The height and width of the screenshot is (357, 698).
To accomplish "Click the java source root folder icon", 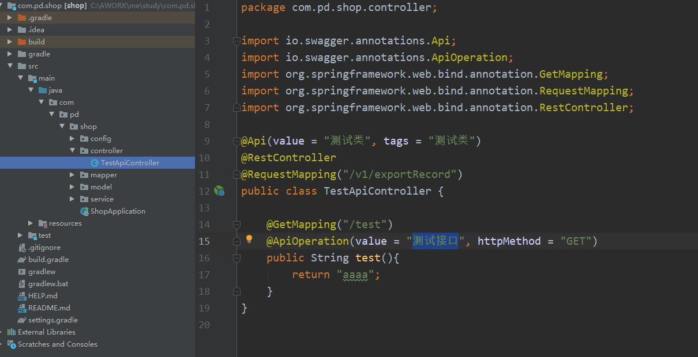I will click(x=43, y=90).
